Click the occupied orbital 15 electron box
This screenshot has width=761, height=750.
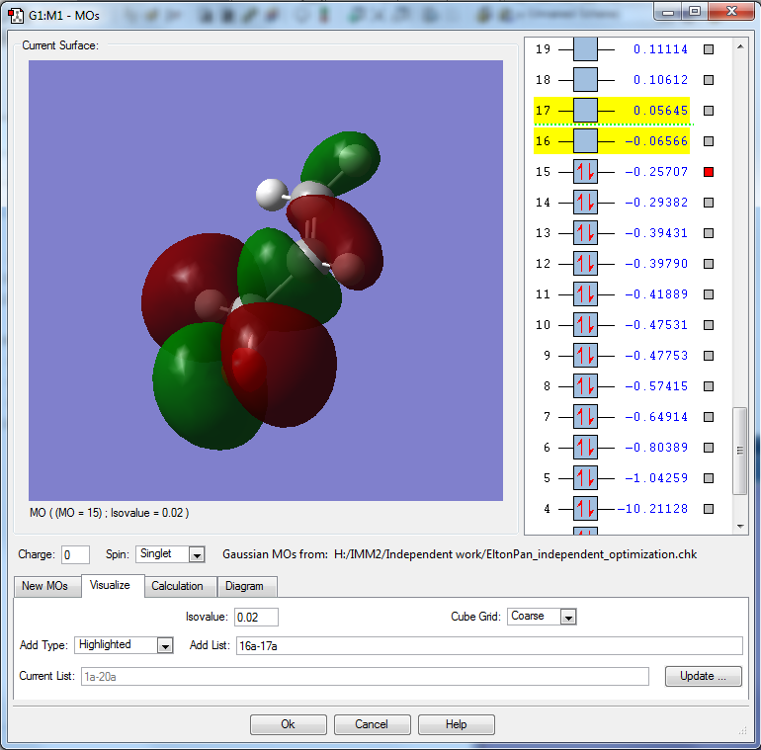pos(585,171)
